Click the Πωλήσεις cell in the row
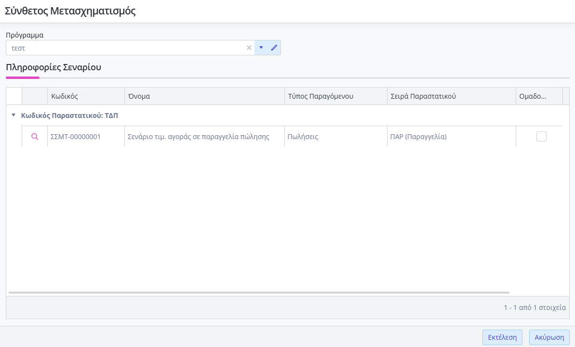Viewport: 575px width, 347px height. [x=303, y=137]
